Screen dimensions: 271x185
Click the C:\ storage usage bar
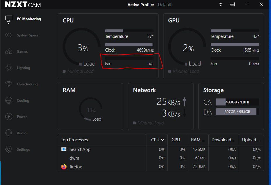coord(237,102)
